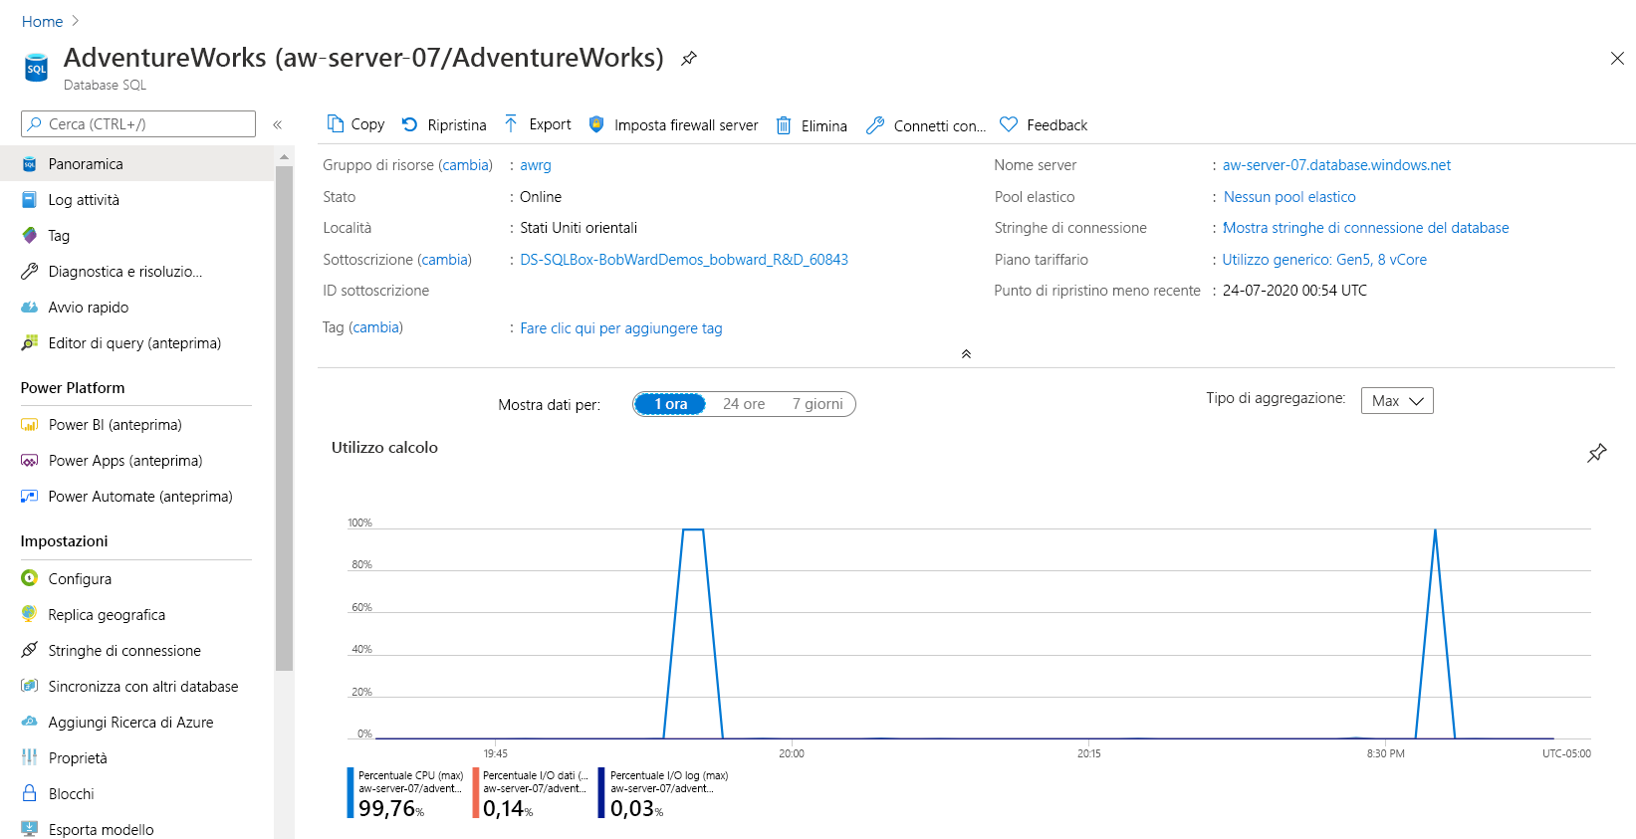This screenshot has width=1636, height=839.
Task: Click the Log attività sidebar icon
Action: coord(30,200)
